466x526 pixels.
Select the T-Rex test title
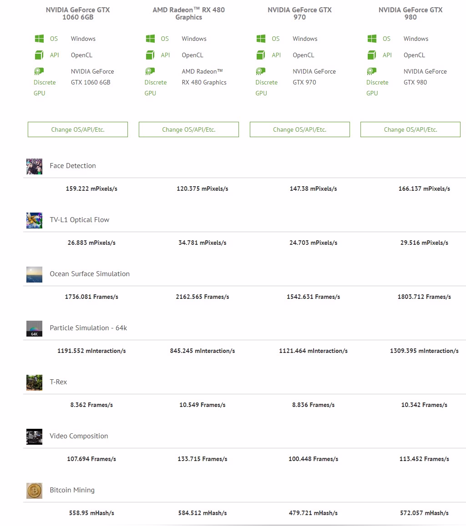pyautogui.click(x=58, y=382)
